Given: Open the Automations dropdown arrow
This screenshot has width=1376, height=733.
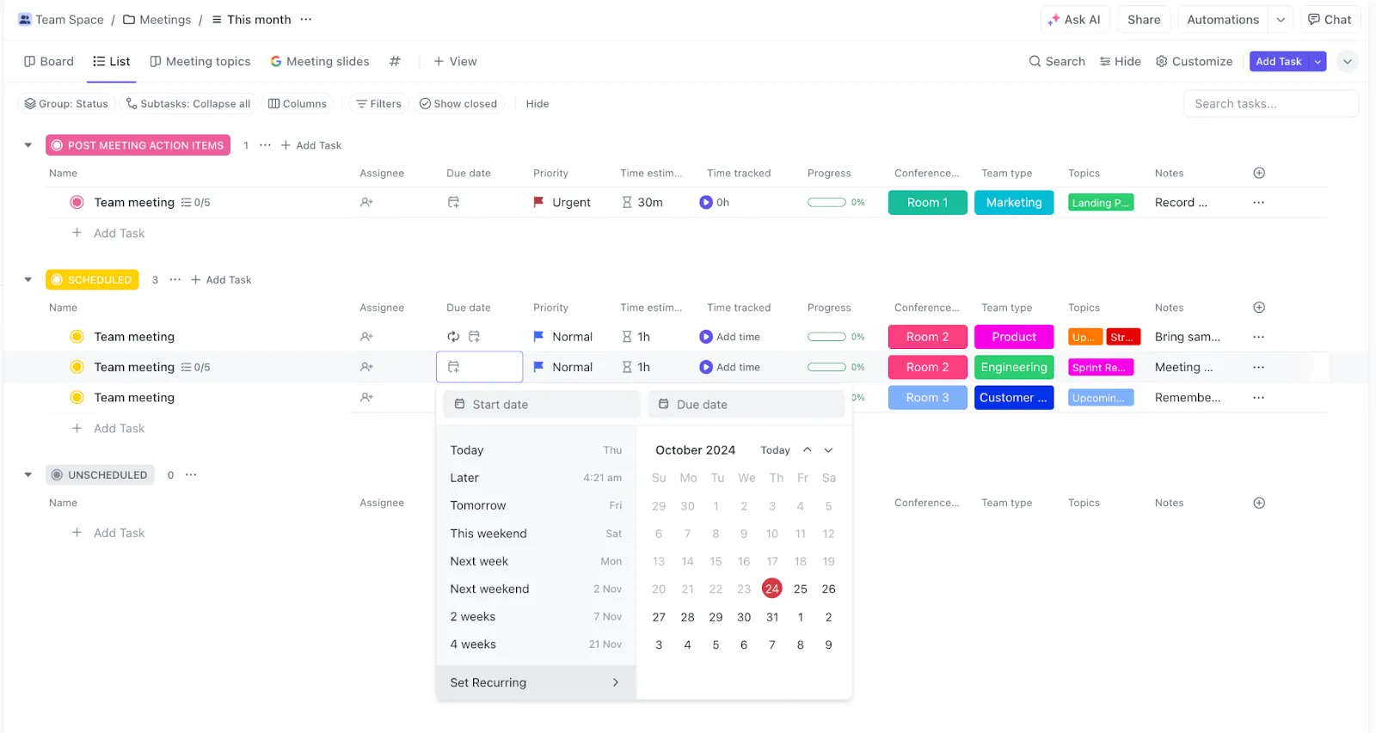Looking at the screenshot, I should pyautogui.click(x=1281, y=20).
